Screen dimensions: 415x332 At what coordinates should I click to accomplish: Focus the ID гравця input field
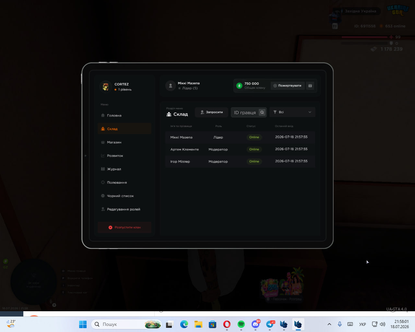(x=245, y=113)
